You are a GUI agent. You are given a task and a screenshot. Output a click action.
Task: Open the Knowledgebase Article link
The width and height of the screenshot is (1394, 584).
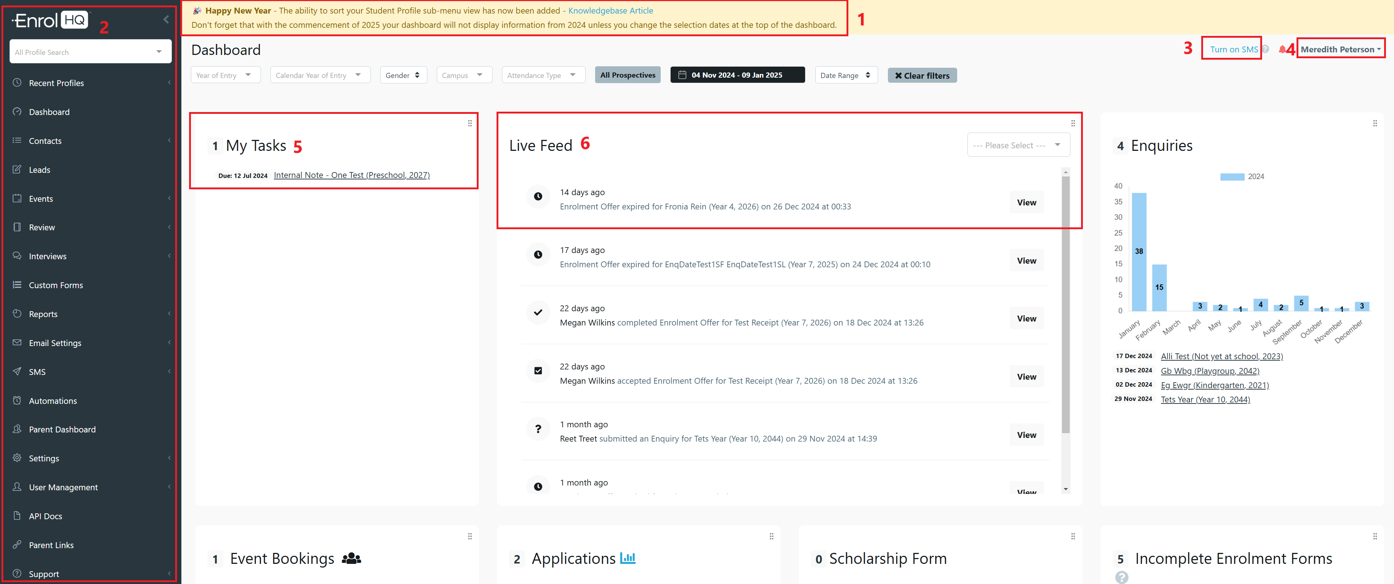click(x=611, y=11)
